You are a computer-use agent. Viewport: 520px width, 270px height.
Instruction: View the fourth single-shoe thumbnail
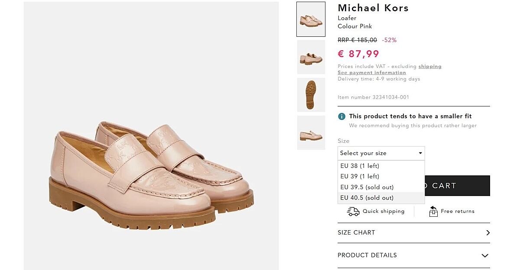(x=311, y=133)
